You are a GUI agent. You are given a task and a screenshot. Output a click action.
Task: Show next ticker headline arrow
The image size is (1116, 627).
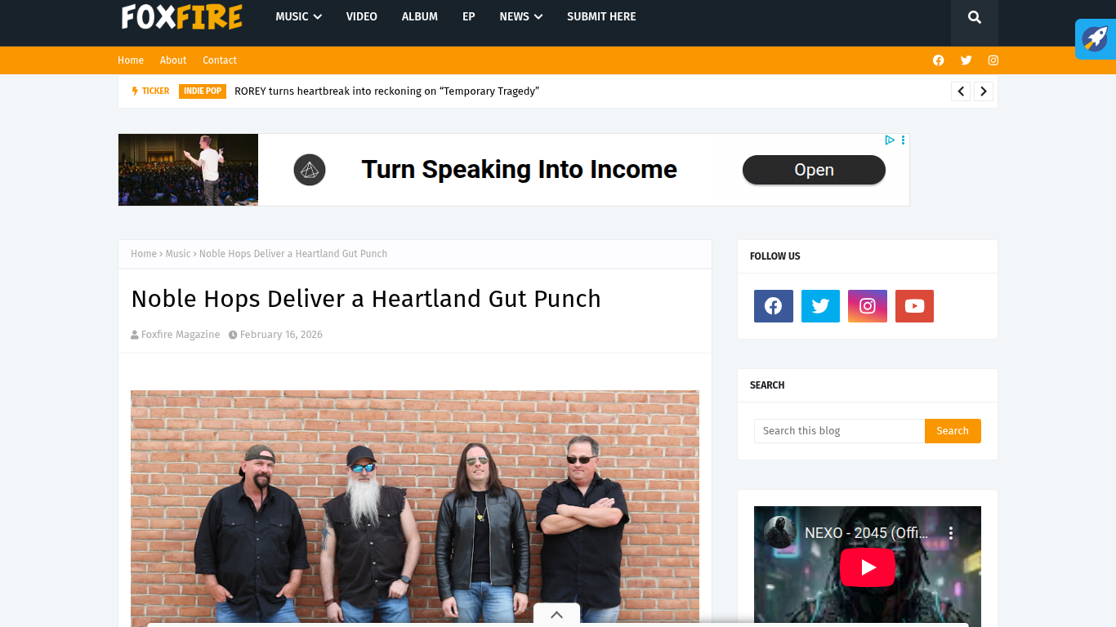click(x=984, y=91)
